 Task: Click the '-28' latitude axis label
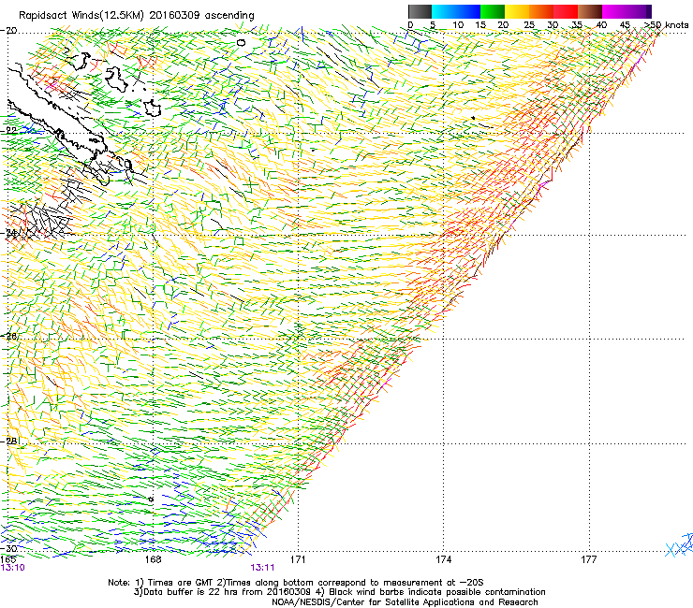9,442
